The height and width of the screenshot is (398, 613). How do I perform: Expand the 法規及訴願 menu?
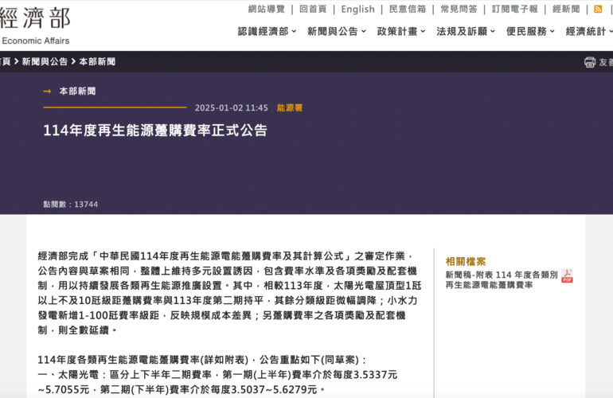[466, 31]
